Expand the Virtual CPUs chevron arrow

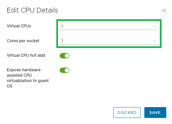coord(154,26)
